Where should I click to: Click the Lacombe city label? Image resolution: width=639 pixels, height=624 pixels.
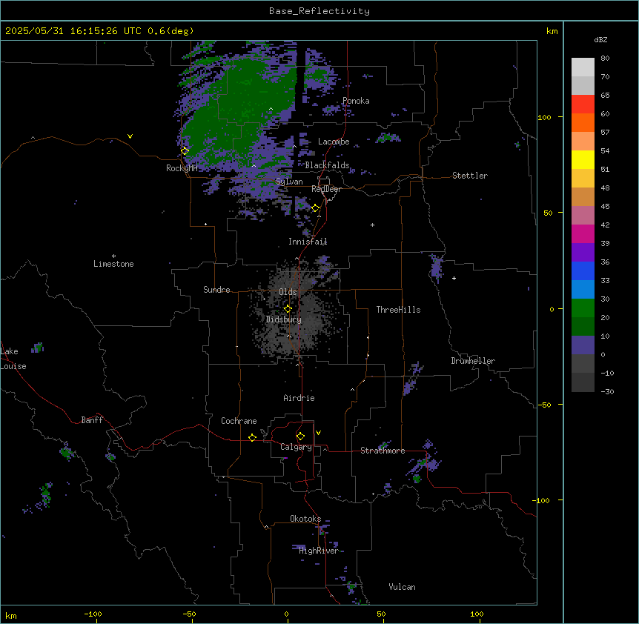click(x=334, y=142)
